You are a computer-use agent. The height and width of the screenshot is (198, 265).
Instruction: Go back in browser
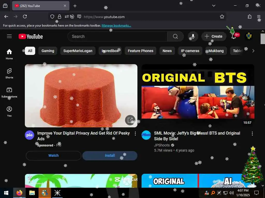tap(6, 16)
